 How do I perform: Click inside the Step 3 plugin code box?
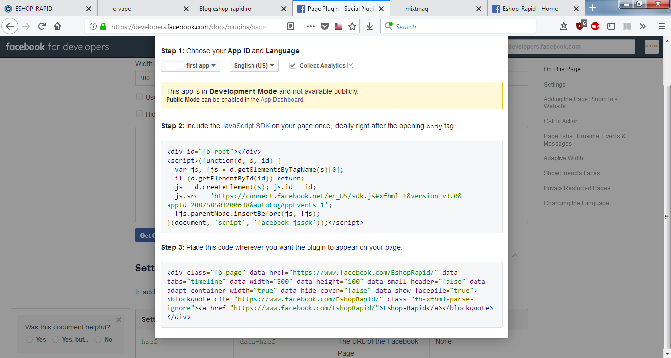point(332,295)
